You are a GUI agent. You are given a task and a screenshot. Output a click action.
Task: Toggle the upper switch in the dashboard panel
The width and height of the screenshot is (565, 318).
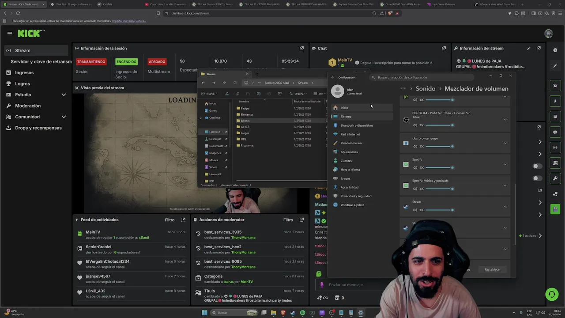(537, 166)
